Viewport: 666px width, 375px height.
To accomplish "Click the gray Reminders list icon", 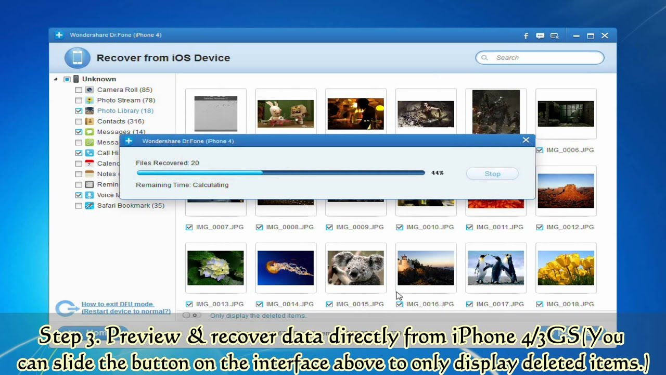I will [89, 184].
